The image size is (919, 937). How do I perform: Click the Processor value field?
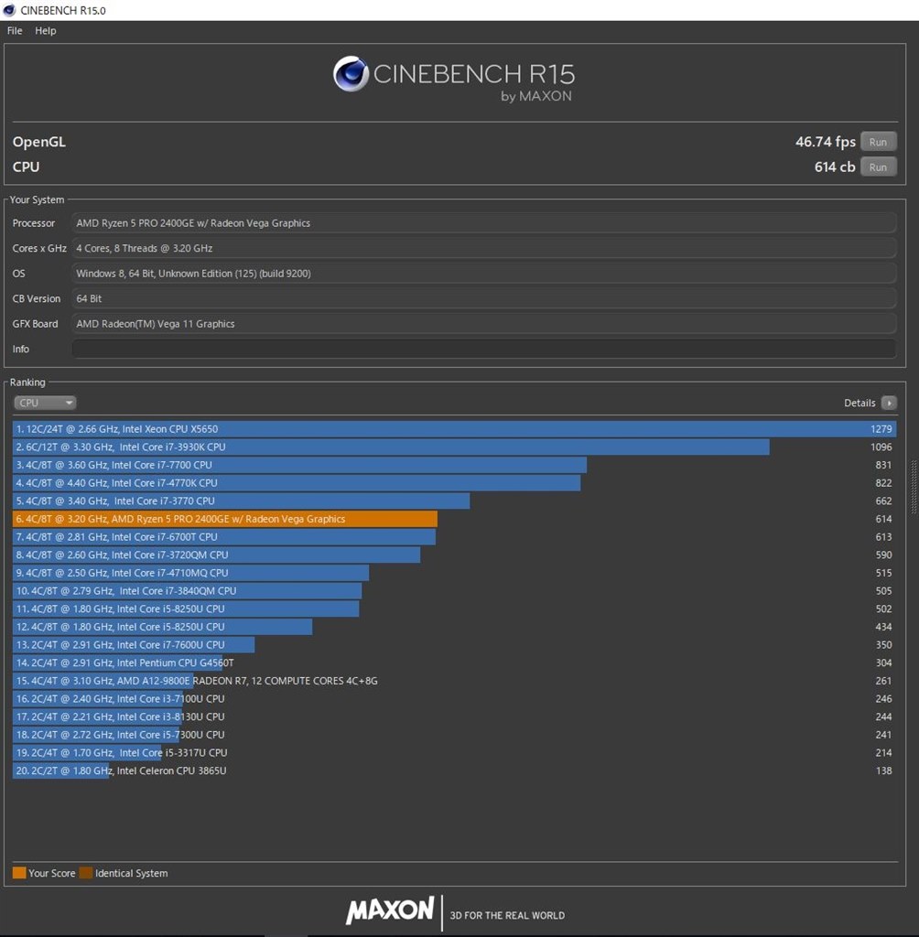pos(483,223)
